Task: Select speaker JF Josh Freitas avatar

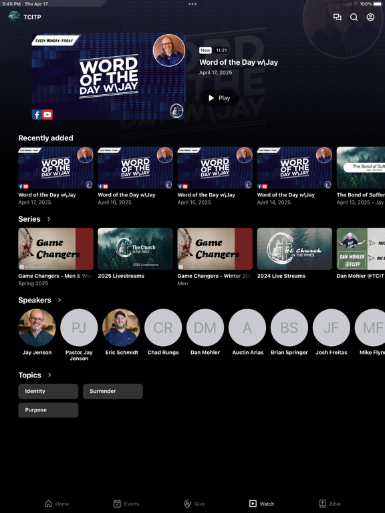Action: [332, 327]
